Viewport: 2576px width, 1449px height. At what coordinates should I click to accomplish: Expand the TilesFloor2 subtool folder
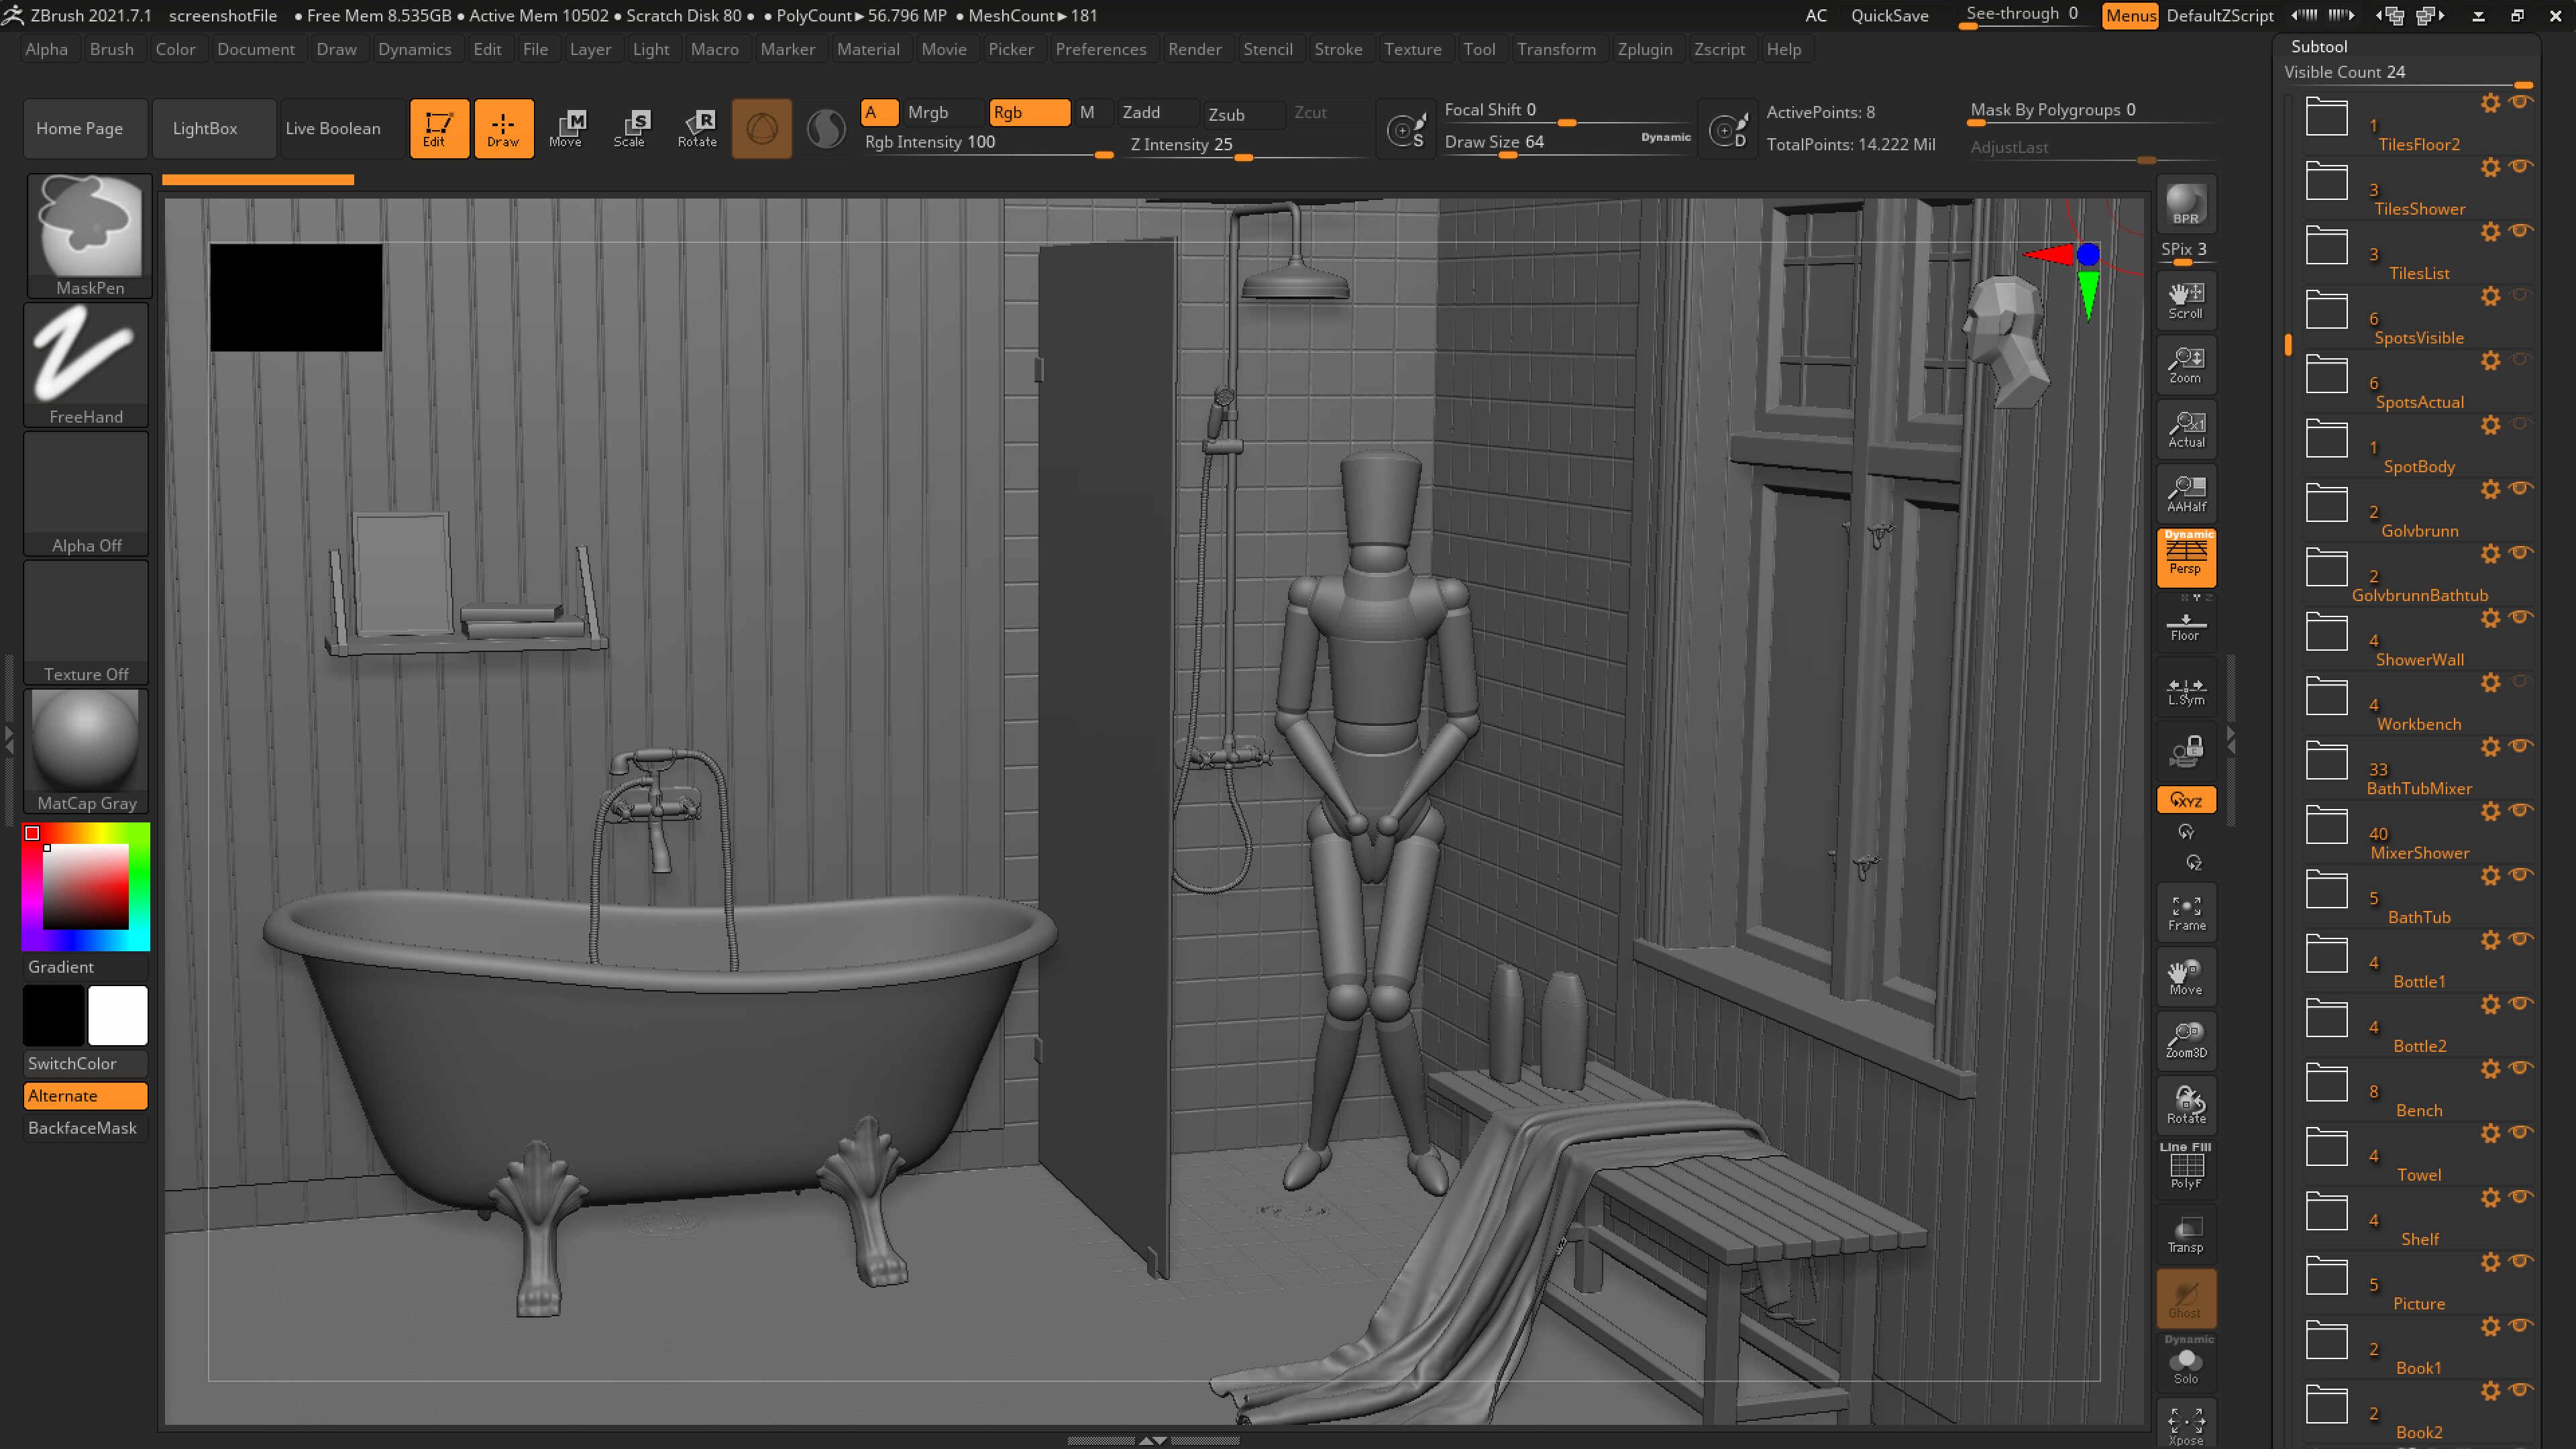click(x=2326, y=116)
